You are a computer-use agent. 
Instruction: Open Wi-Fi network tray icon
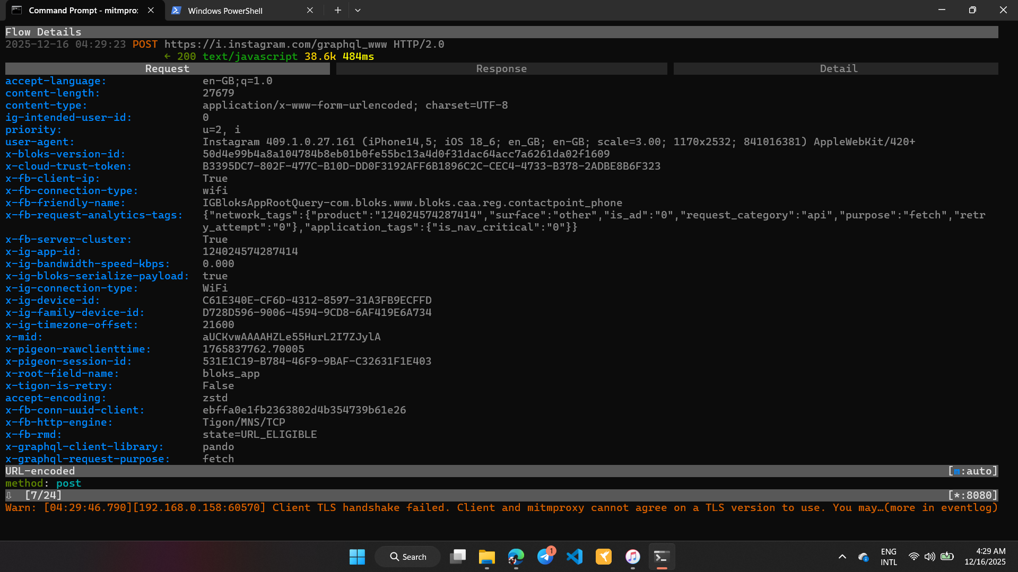(x=913, y=557)
